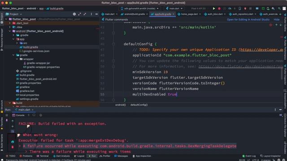The image size is (287, 161).
Task: Open the profiler gauge icon in top toolbar
Action: point(230,8)
